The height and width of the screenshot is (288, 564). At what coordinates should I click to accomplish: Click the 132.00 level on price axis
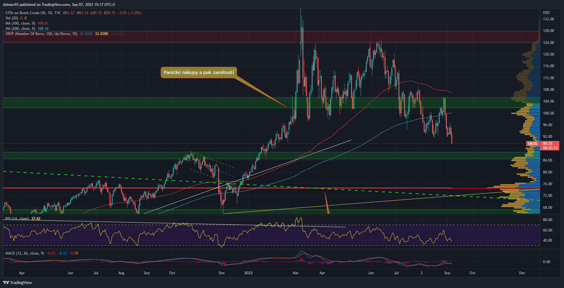point(548,19)
